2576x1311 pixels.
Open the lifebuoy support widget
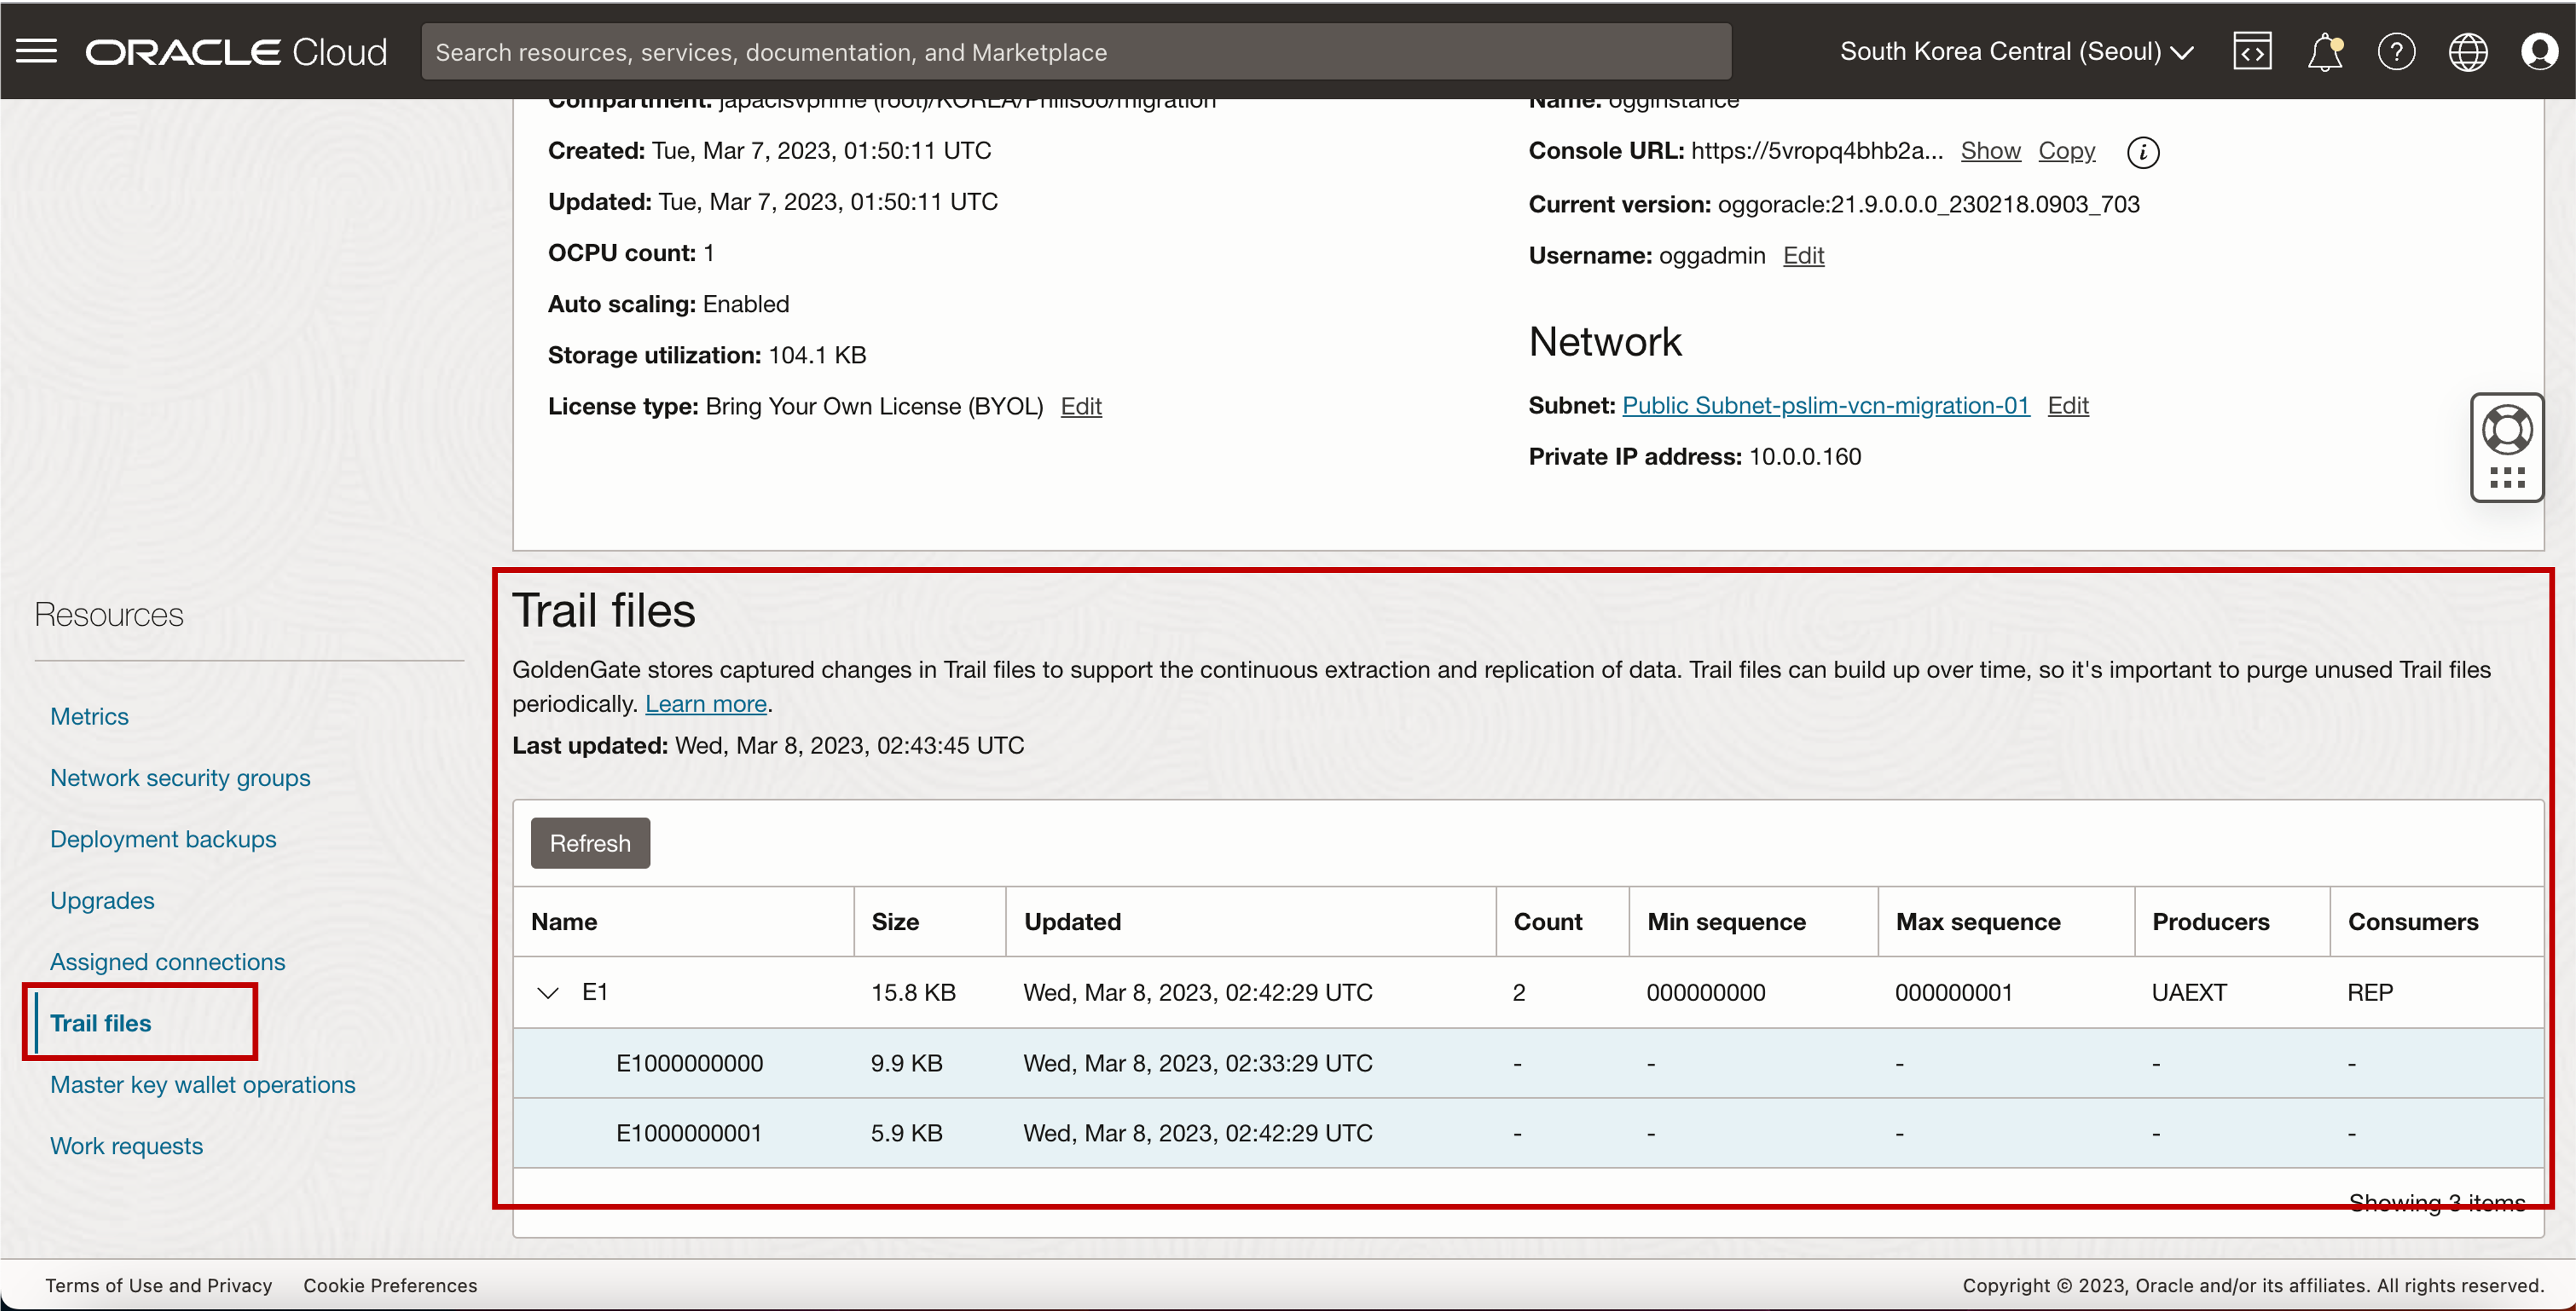coord(2507,431)
